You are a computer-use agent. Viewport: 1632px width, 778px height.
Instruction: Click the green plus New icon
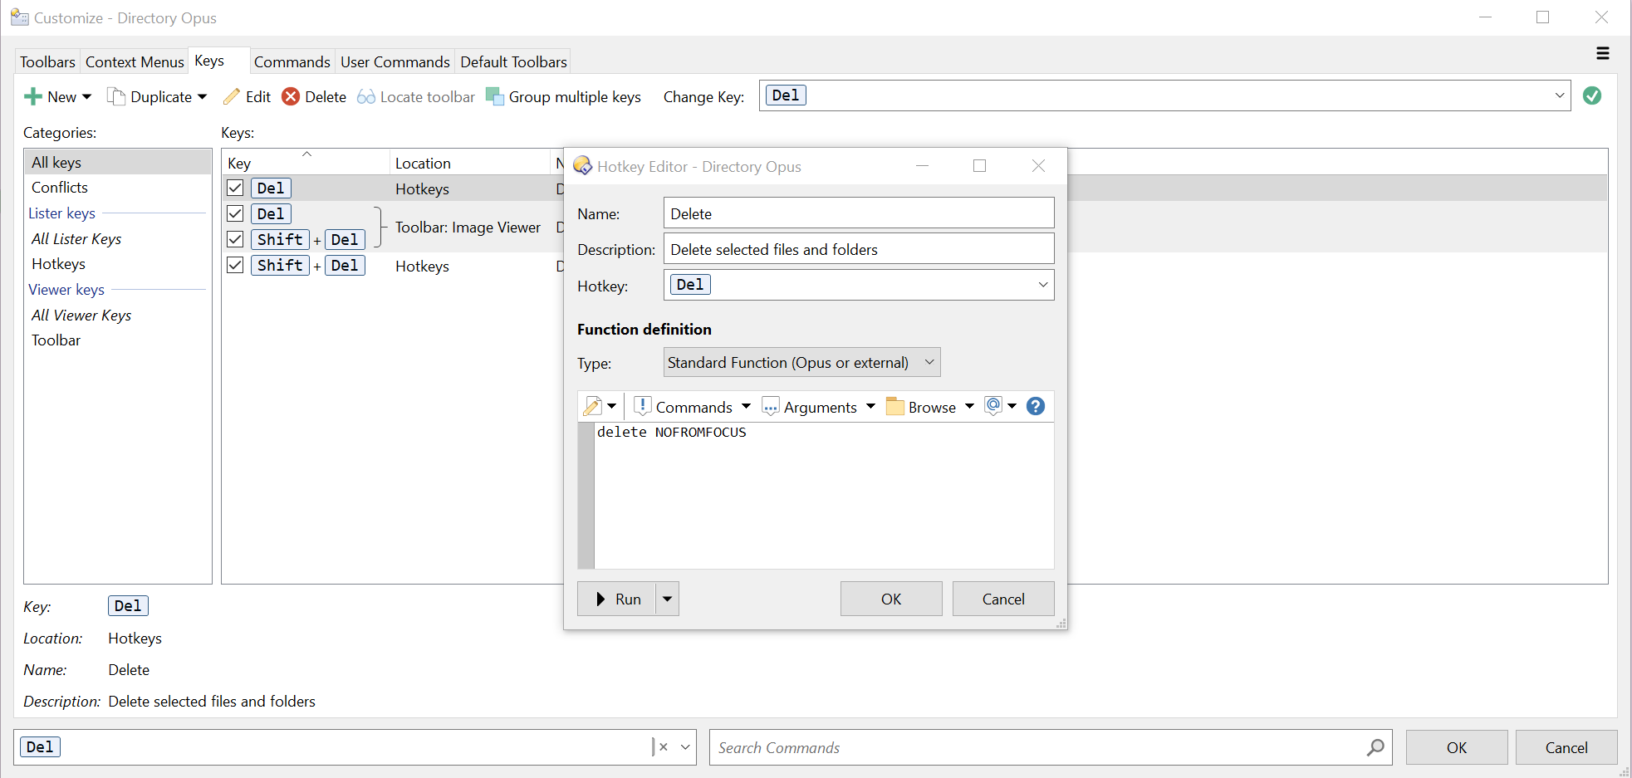[x=33, y=97]
